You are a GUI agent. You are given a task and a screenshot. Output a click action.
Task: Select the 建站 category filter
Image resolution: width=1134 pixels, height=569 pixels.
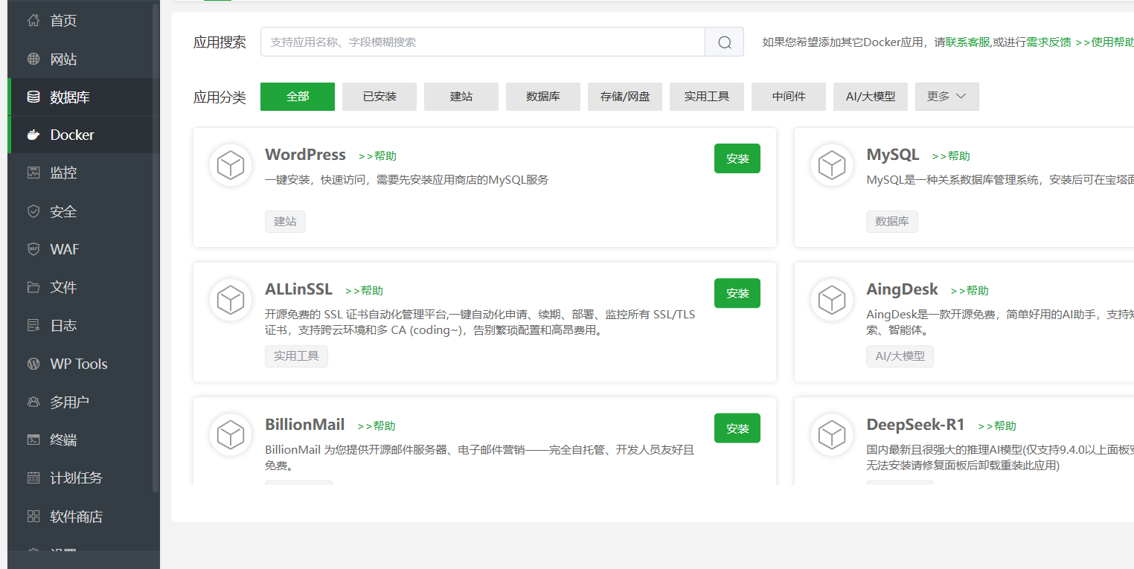[x=461, y=97]
